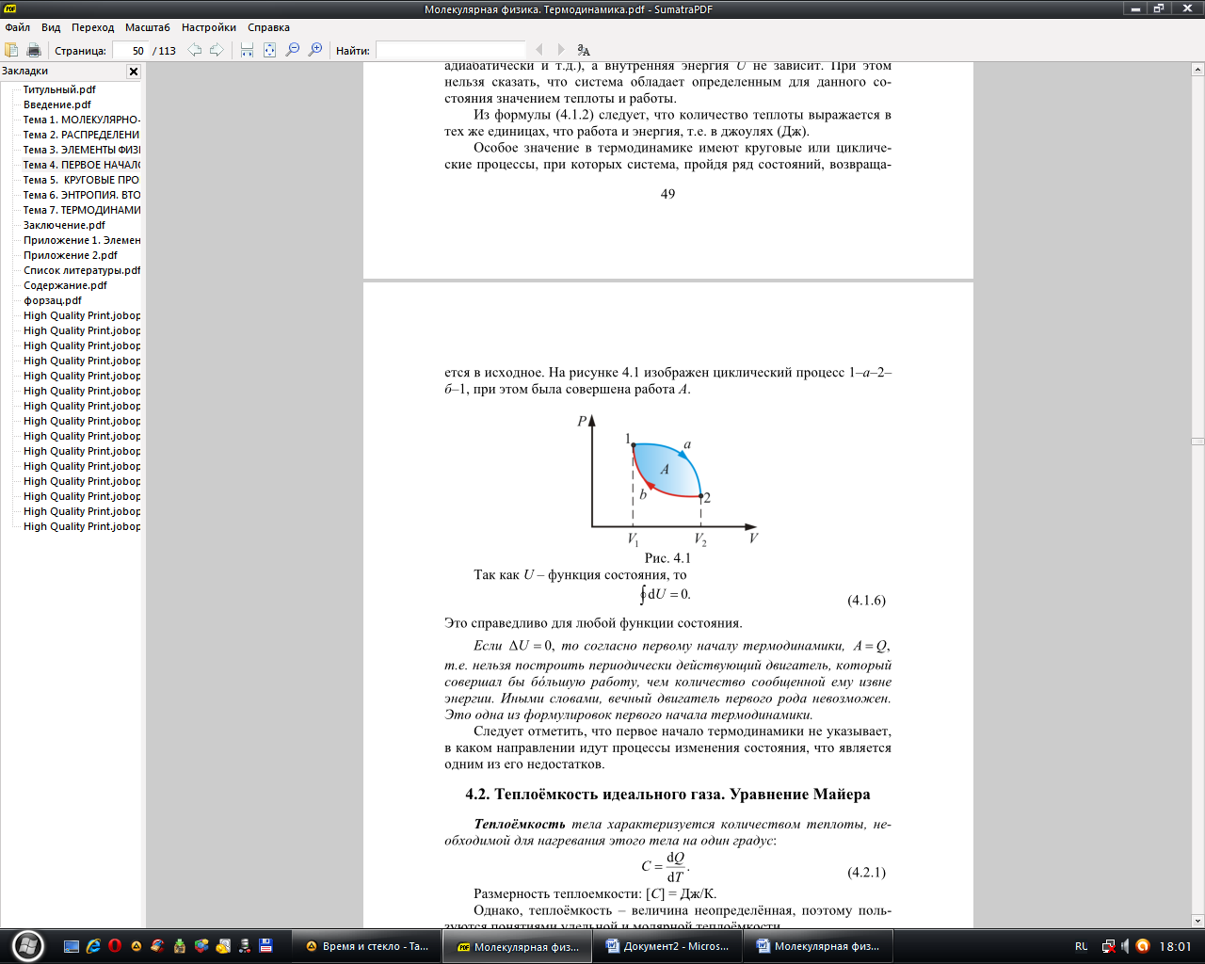Screen dimensions: 1205x964
Task: Click Find Next arrow in toolbar
Action: click(561, 50)
